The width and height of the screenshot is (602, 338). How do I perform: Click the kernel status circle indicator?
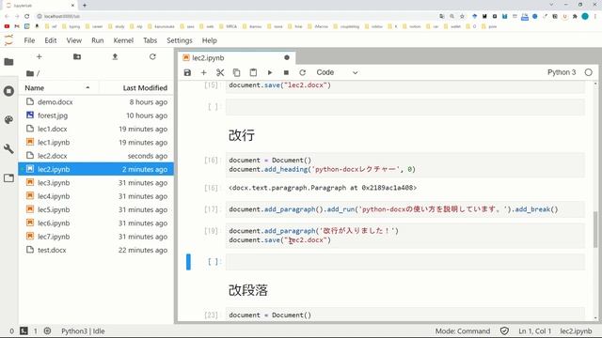[x=588, y=72]
